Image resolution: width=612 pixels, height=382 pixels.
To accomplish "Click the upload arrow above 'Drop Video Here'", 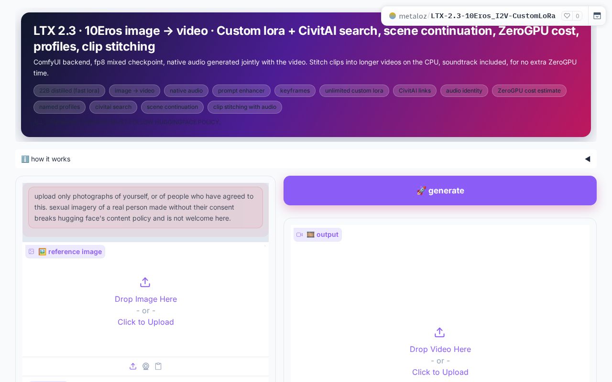I will [440, 332].
